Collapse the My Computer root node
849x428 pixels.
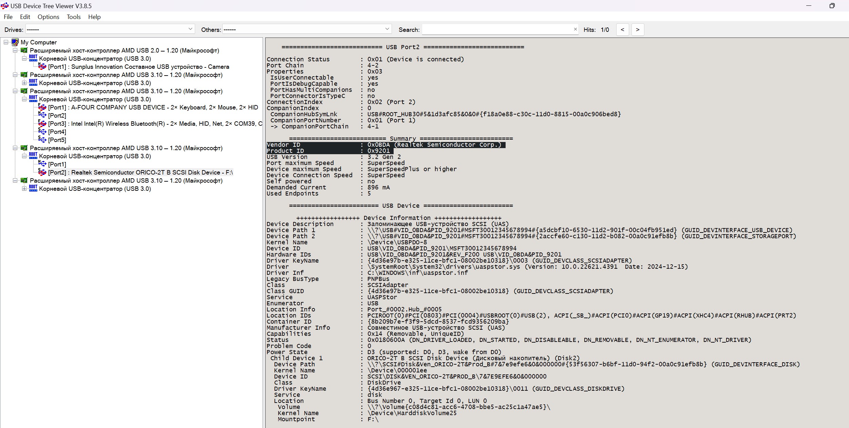tap(6, 42)
